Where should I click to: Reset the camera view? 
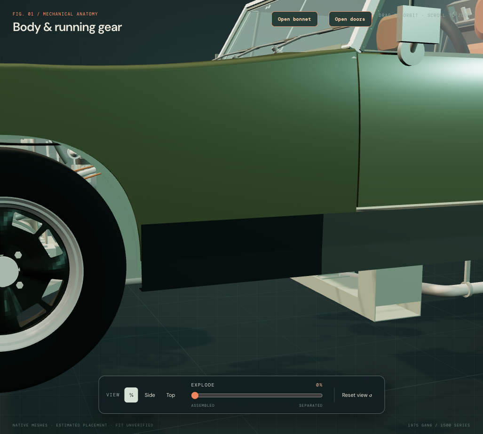pos(356,395)
